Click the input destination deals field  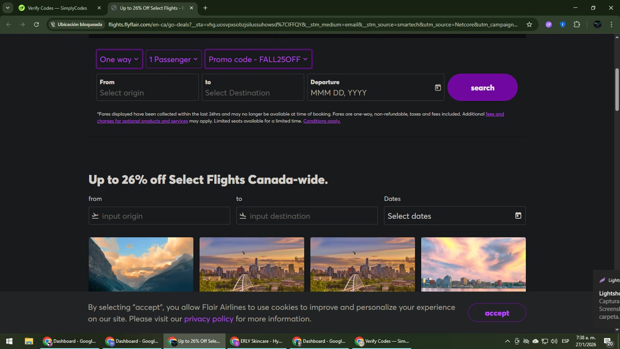coord(307,216)
